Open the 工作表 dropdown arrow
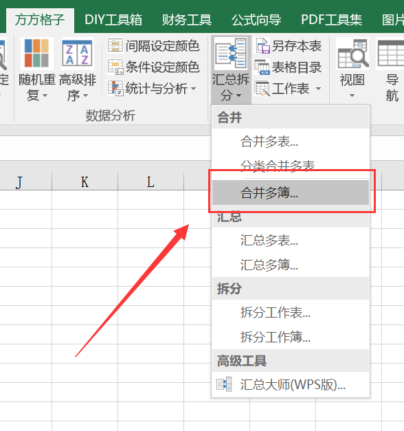Screen dimensions: 404x431 319,89
